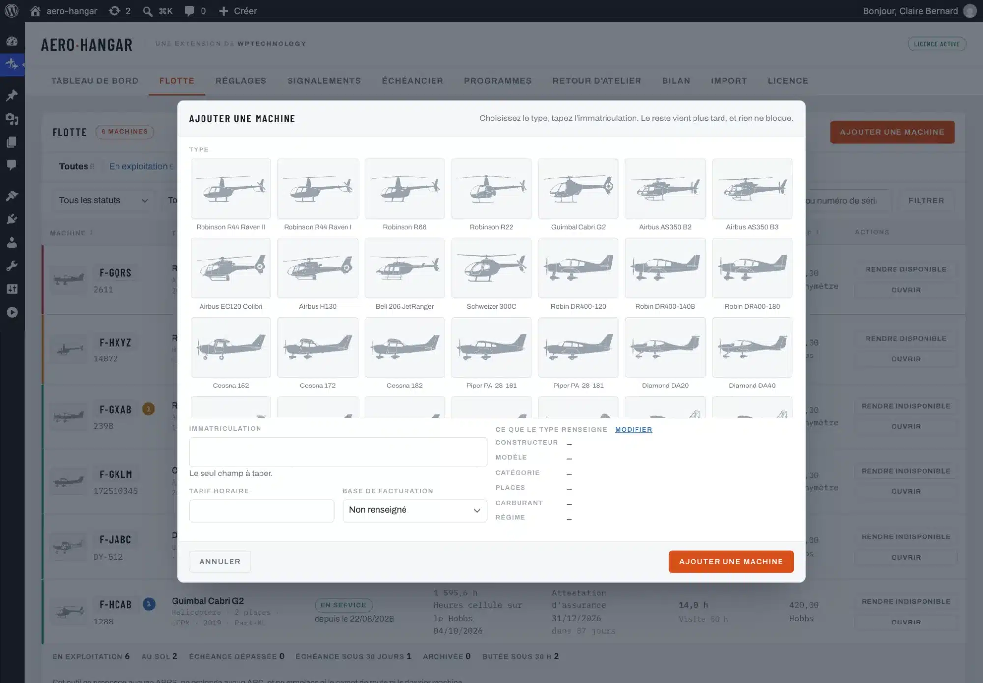The height and width of the screenshot is (683, 983).
Task: Open the Échéancier tab
Action: pos(412,81)
